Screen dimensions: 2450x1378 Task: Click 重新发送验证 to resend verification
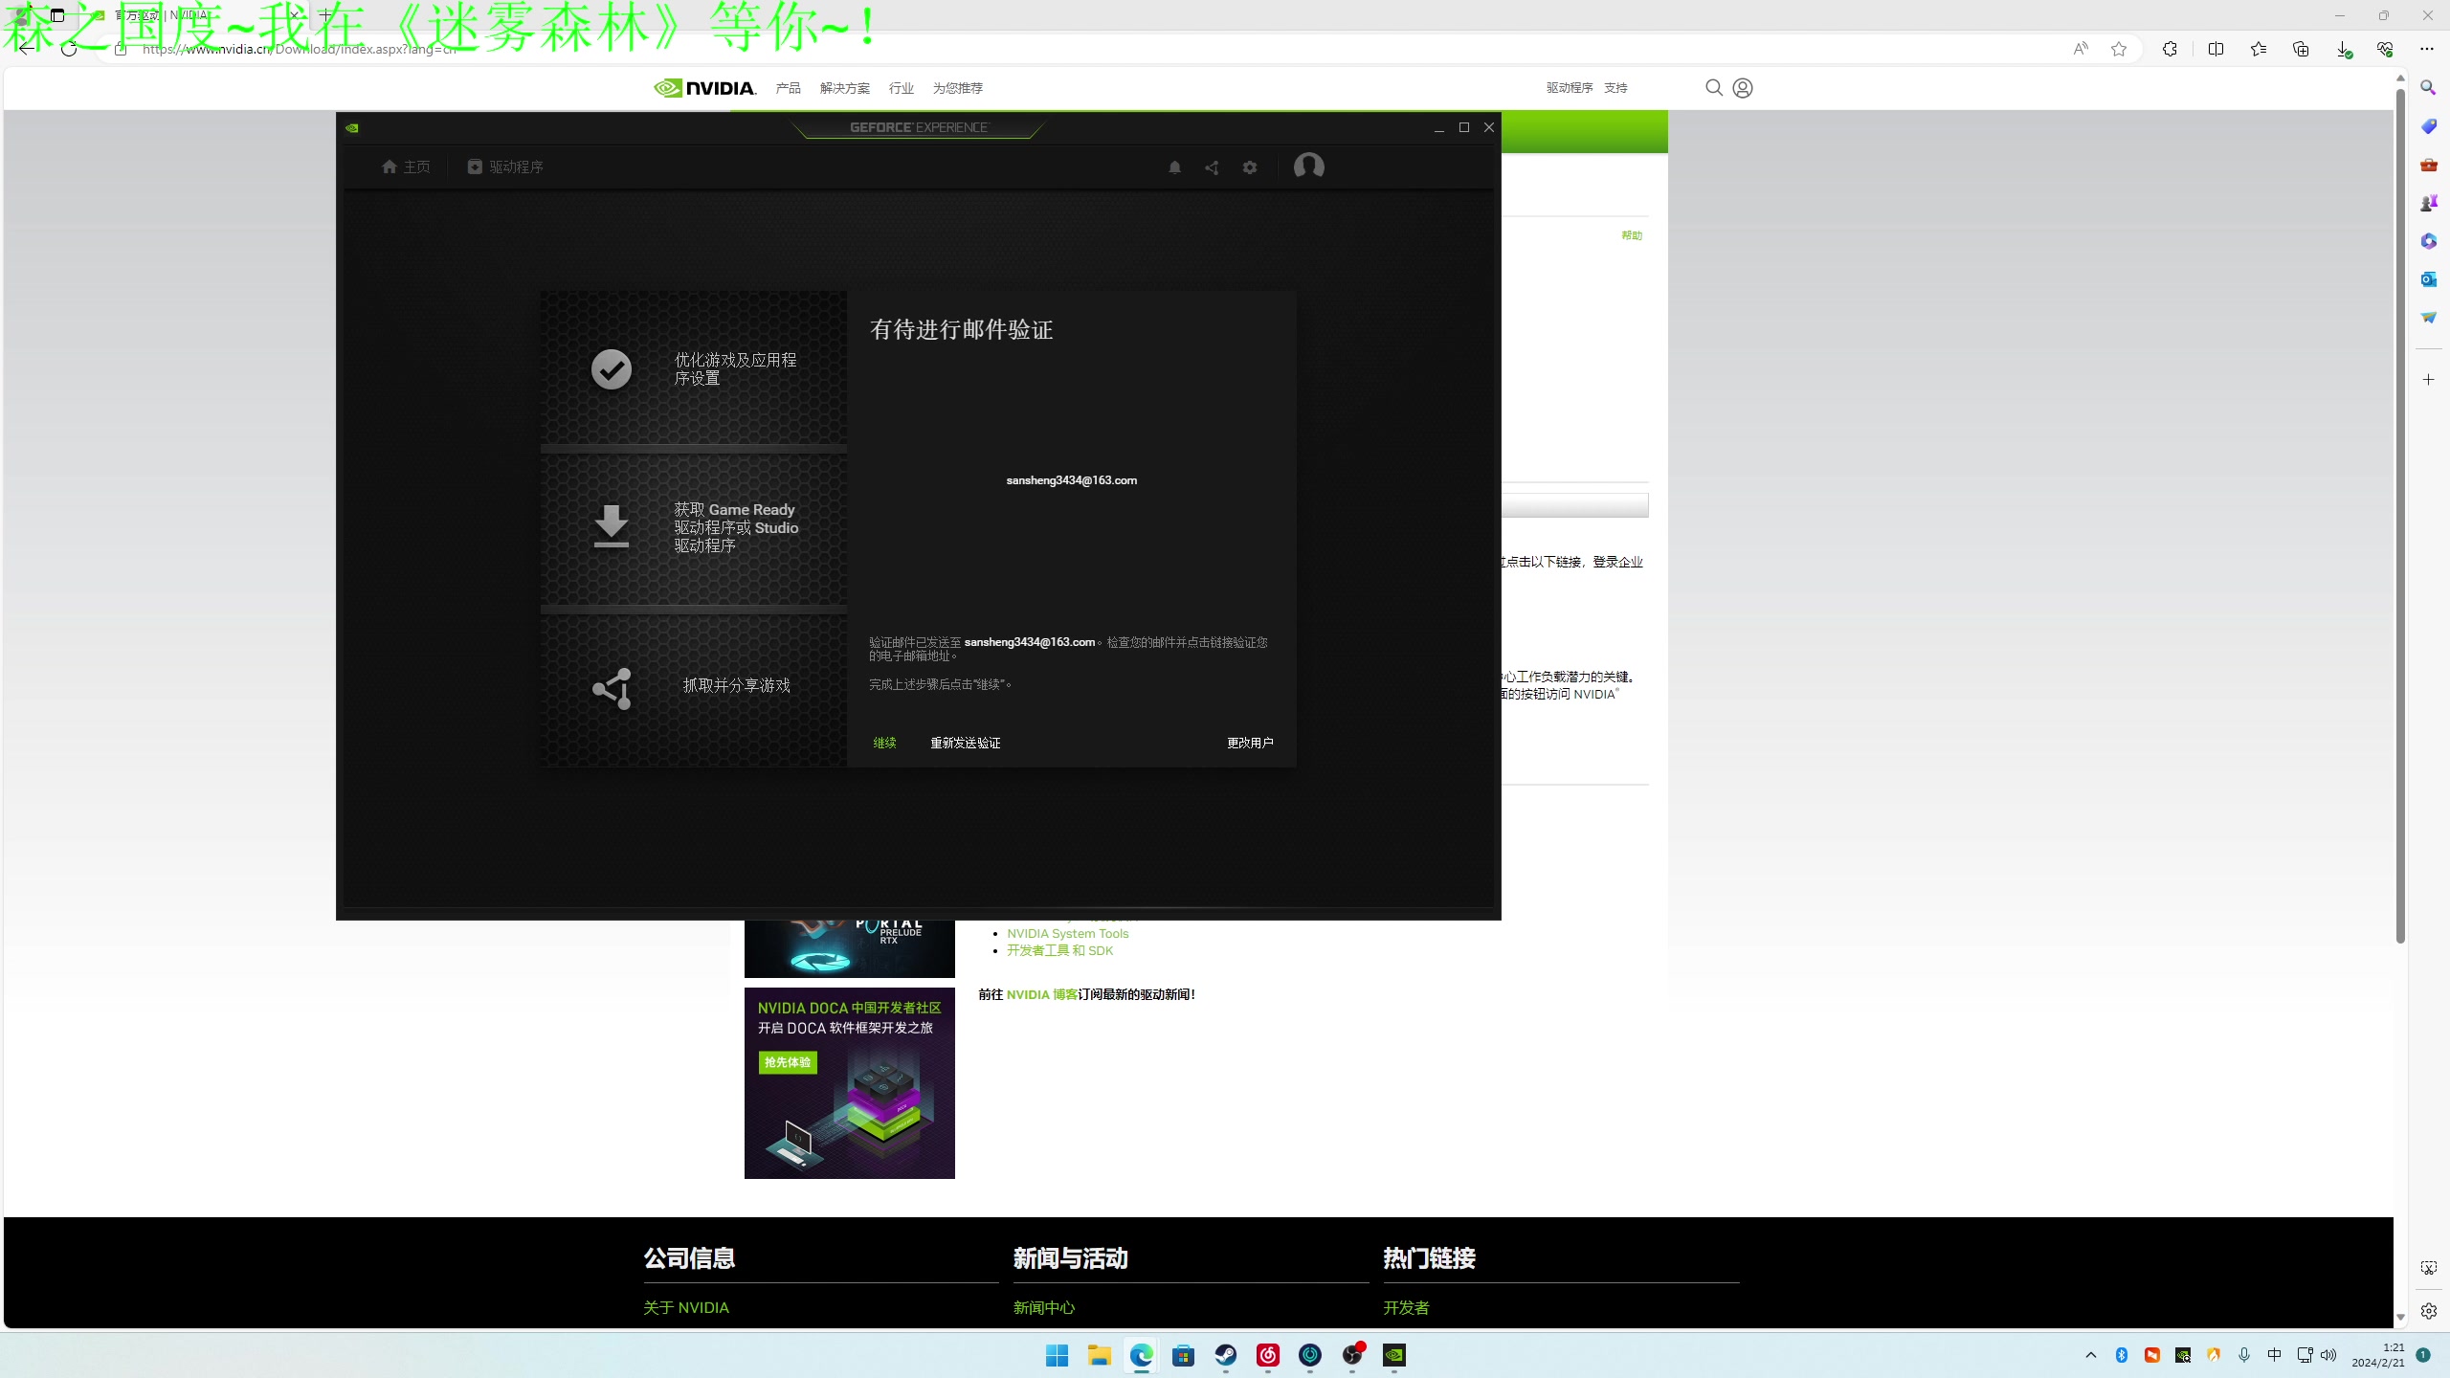pyautogui.click(x=965, y=743)
